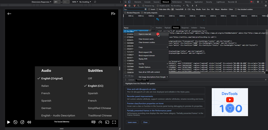Screen dimensions: 268x130
Task: Expand the Copy submenu in context menu
Action: coord(140,47)
